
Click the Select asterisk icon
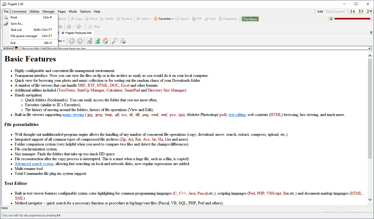click(x=138, y=19)
